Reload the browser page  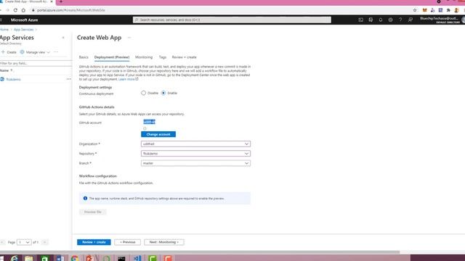click(15, 10)
